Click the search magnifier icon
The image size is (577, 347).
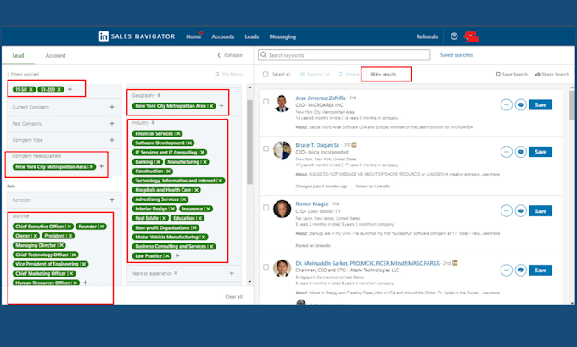point(264,55)
